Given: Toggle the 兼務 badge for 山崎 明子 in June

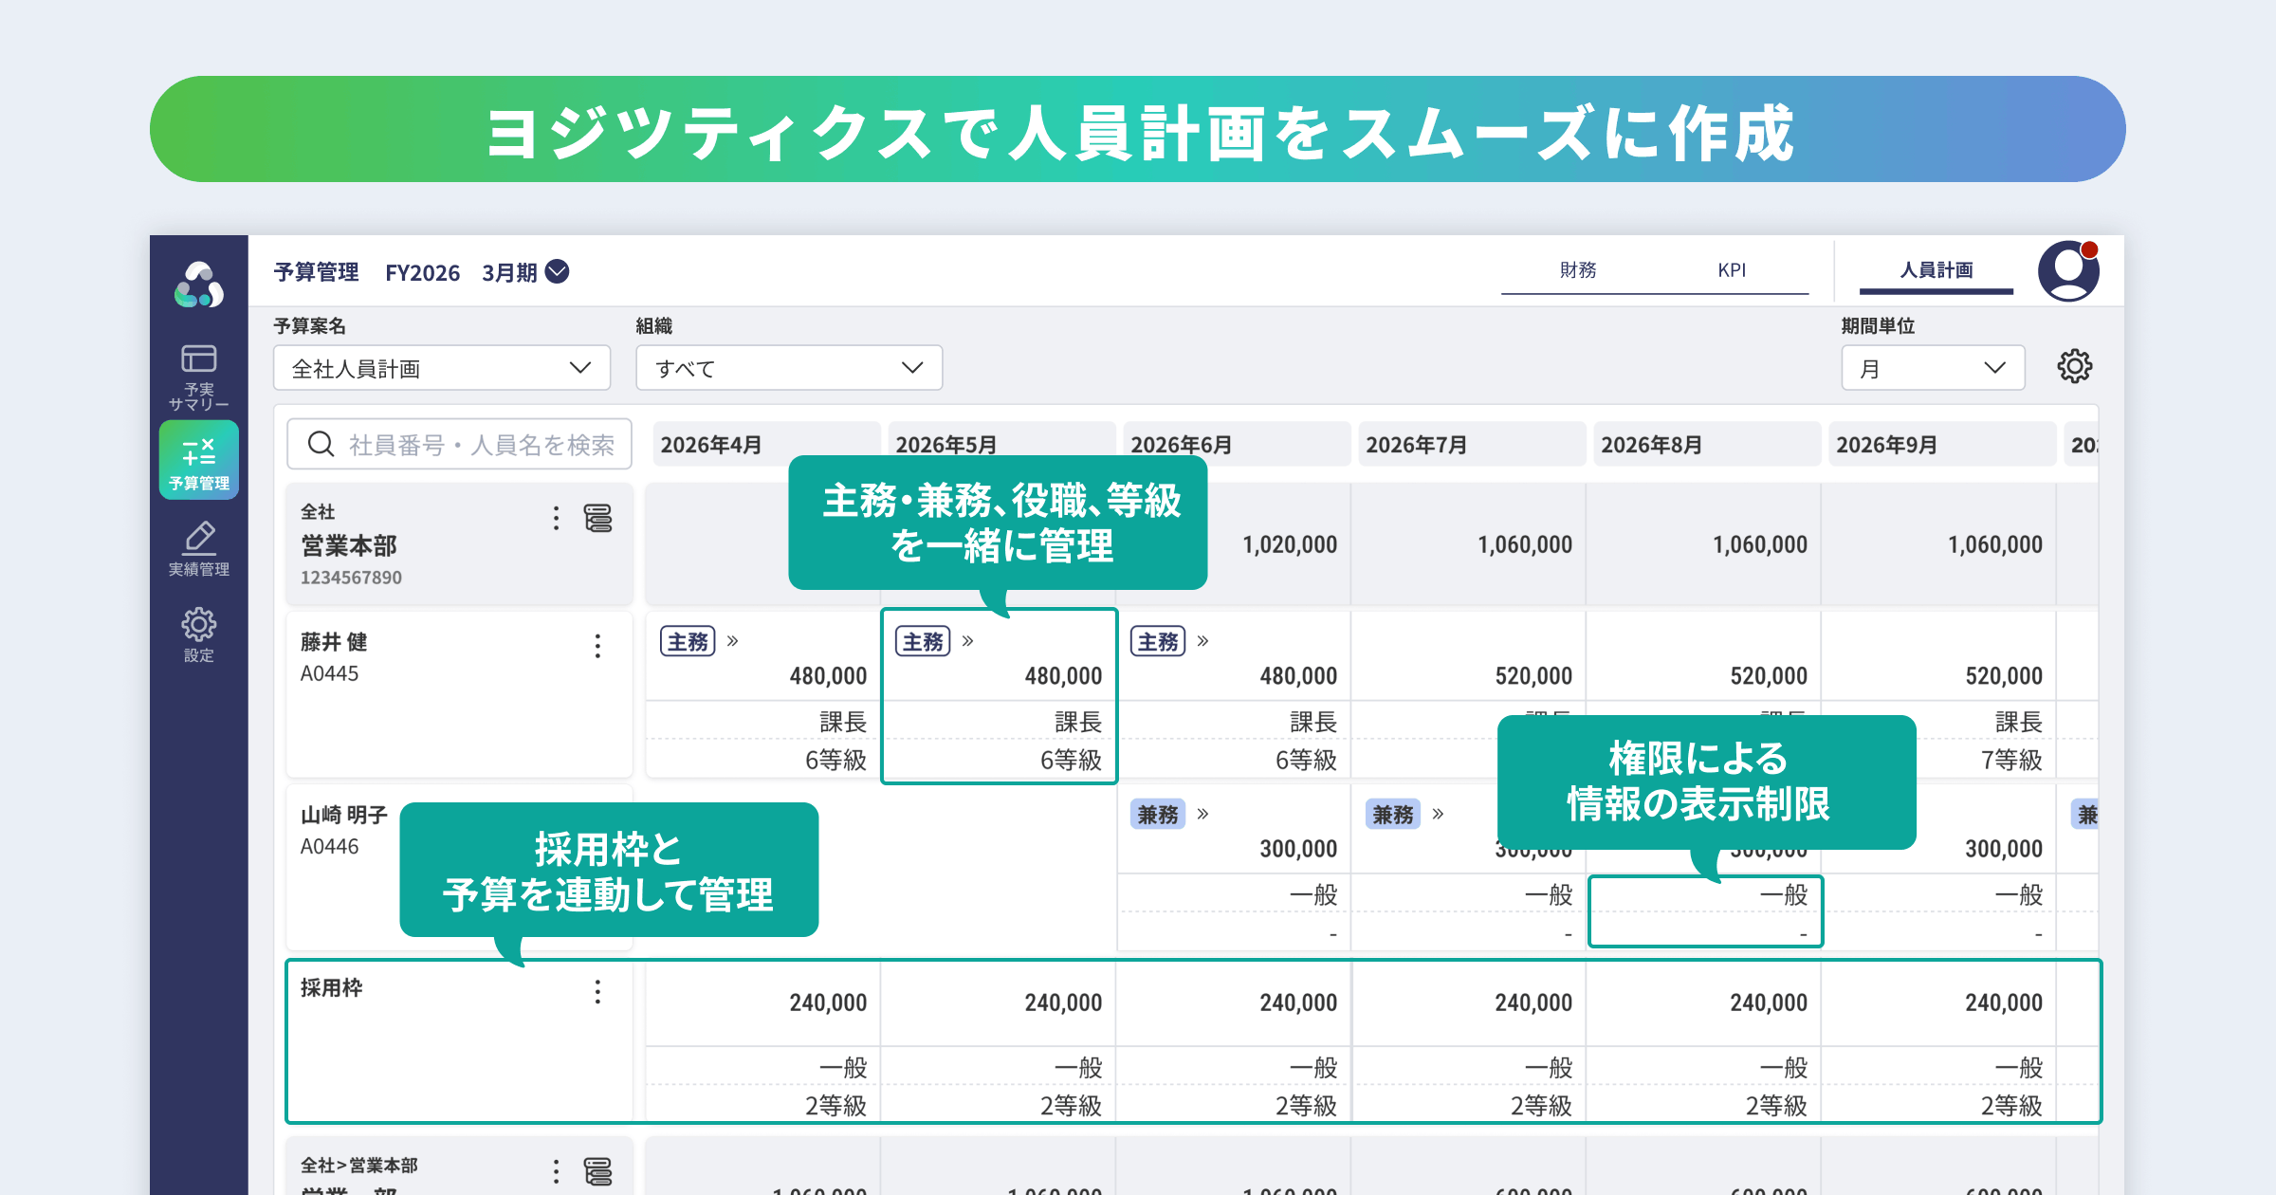Looking at the screenshot, I should point(1157,815).
